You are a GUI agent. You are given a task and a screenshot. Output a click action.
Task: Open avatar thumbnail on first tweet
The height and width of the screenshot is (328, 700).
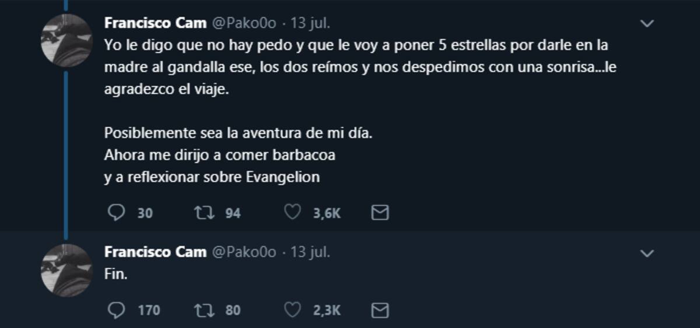tap(66, 41)
